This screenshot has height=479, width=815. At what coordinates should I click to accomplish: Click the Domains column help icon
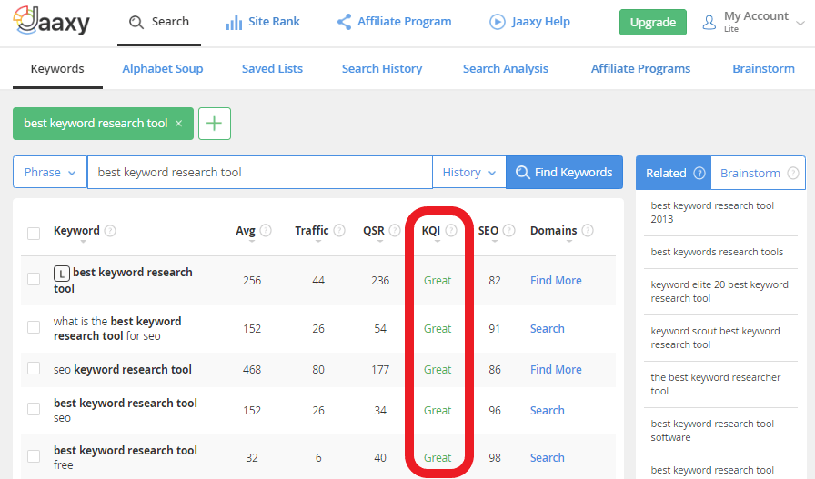[588, 230]
